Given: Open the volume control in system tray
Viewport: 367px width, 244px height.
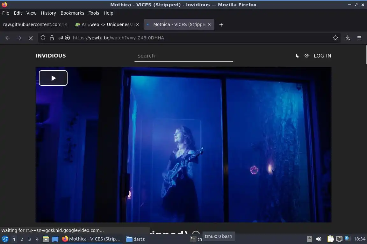Looking at the screenshot, I should (319, 239).
